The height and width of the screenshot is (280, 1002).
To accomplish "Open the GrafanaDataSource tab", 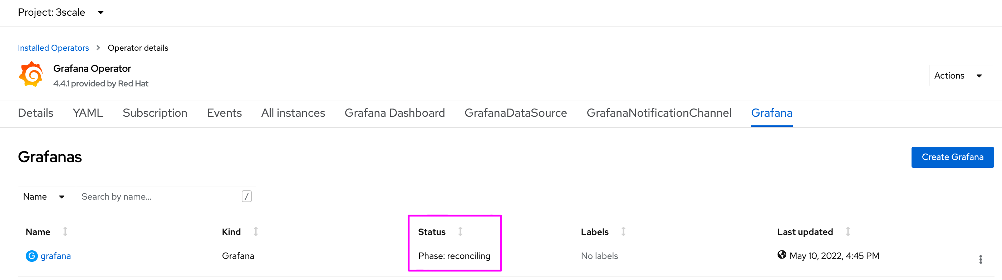I will [515, 113].
